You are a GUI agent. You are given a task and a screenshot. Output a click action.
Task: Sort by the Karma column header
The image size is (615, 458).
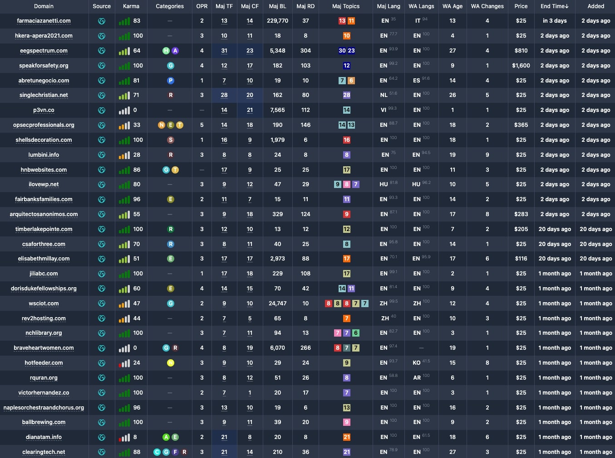coord(131,6)
